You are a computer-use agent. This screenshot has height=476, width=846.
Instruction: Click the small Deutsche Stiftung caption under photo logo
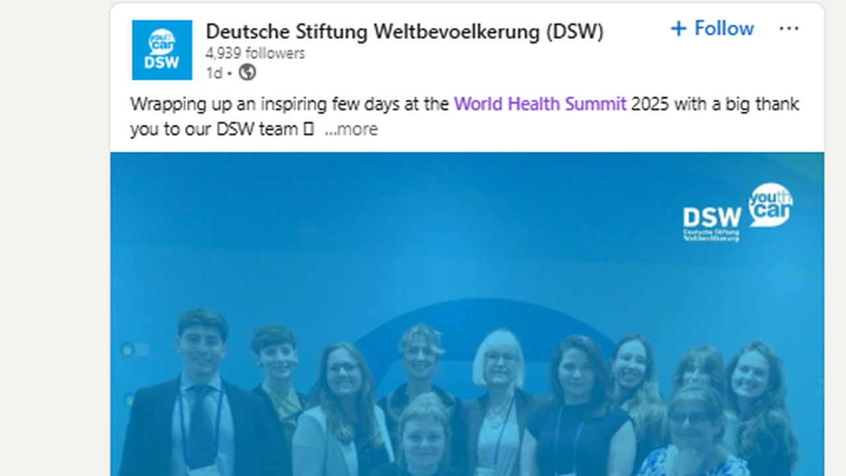(711, 235)
